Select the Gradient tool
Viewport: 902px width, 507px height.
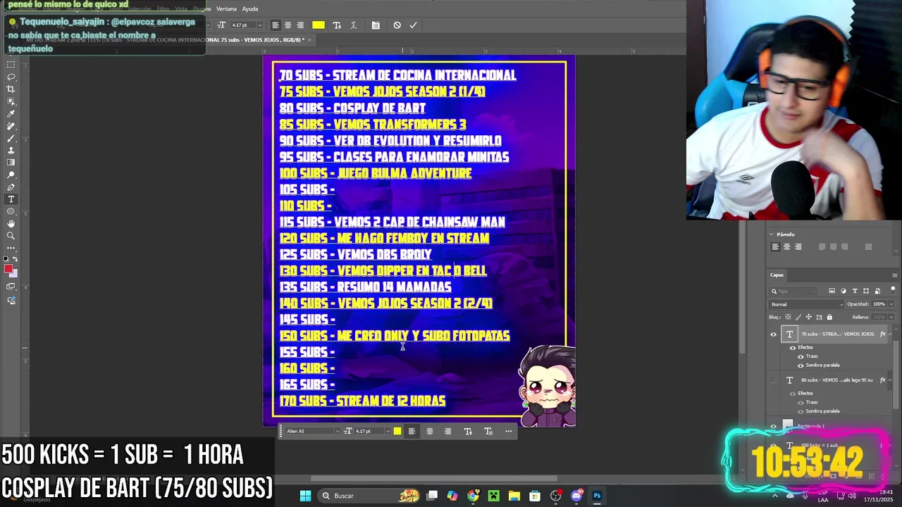(11, 163)
